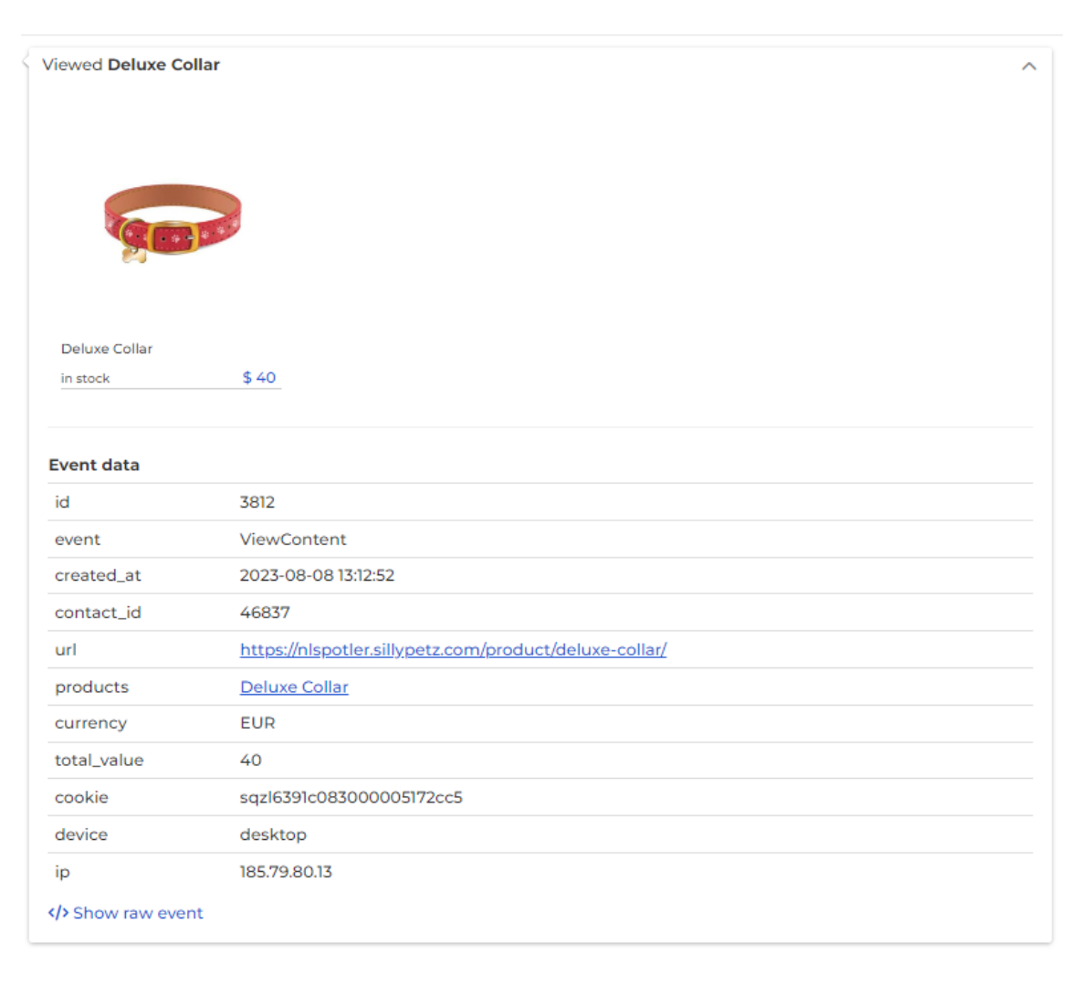
Task: Click the Event data section heading
Action: coord(94,465)
